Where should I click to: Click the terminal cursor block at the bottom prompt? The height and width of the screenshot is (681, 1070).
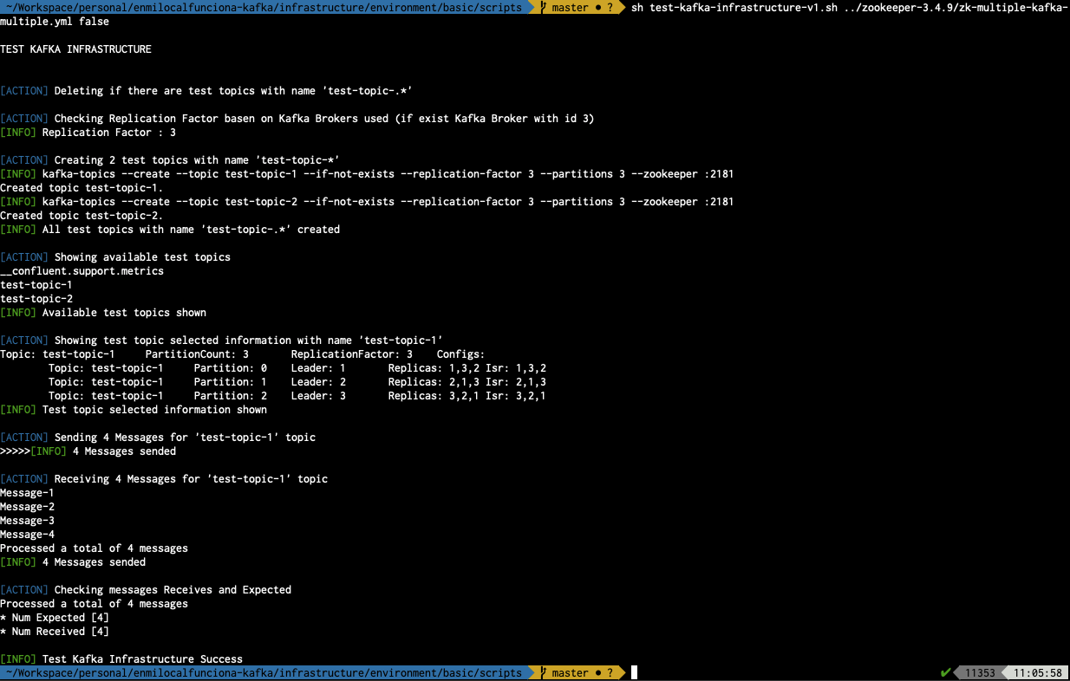coord(635,673)
